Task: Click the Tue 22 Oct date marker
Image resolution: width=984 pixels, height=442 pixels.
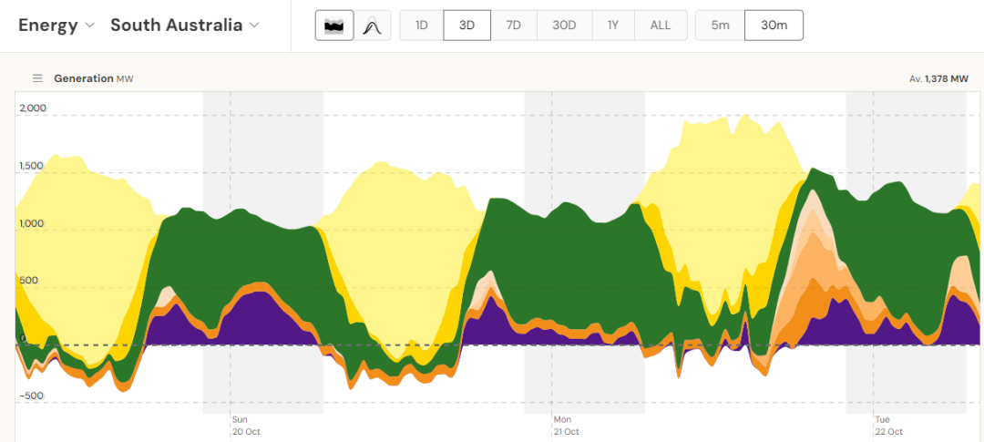Action: (x=887, y=426)
